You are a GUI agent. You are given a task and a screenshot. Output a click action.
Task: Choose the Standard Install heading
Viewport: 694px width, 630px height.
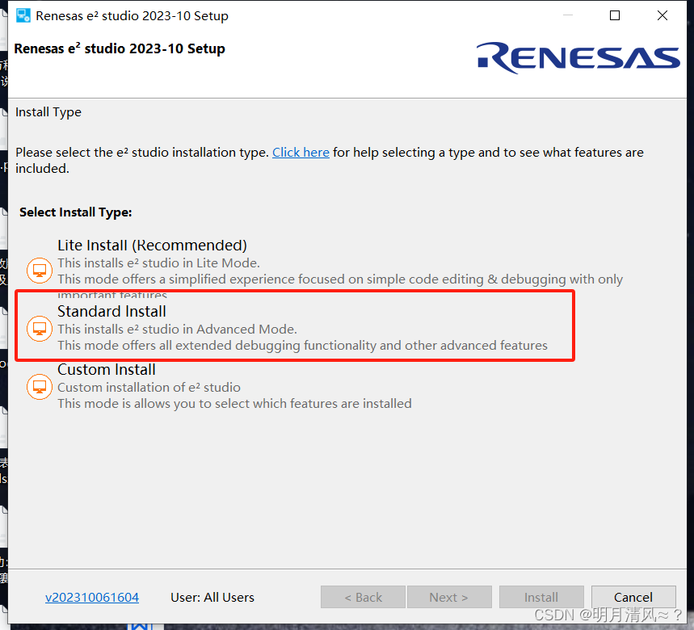tap(111, 312)
